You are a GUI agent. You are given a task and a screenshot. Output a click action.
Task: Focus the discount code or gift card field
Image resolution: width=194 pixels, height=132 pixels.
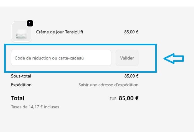[x=61, y=58]
